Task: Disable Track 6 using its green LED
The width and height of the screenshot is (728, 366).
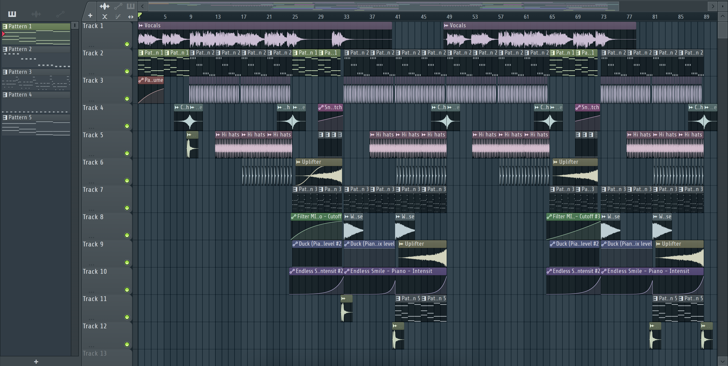Action: pos(127,180)
